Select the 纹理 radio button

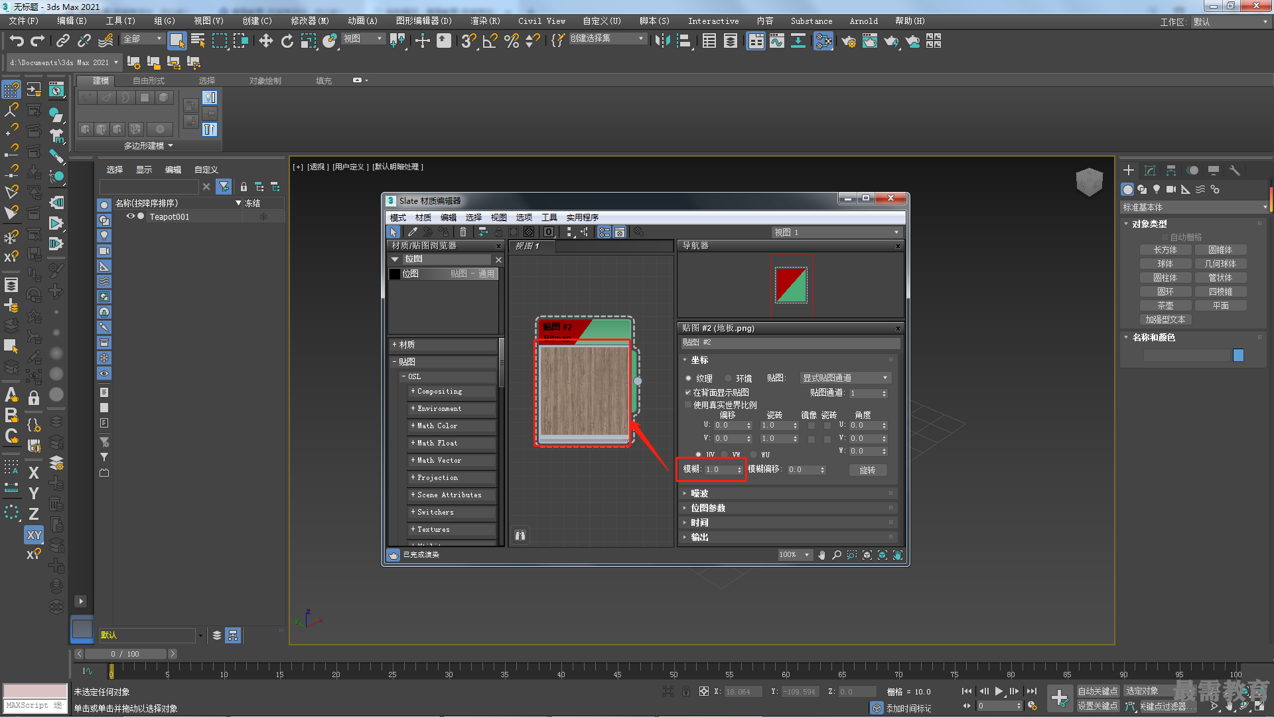coord(688,378)
